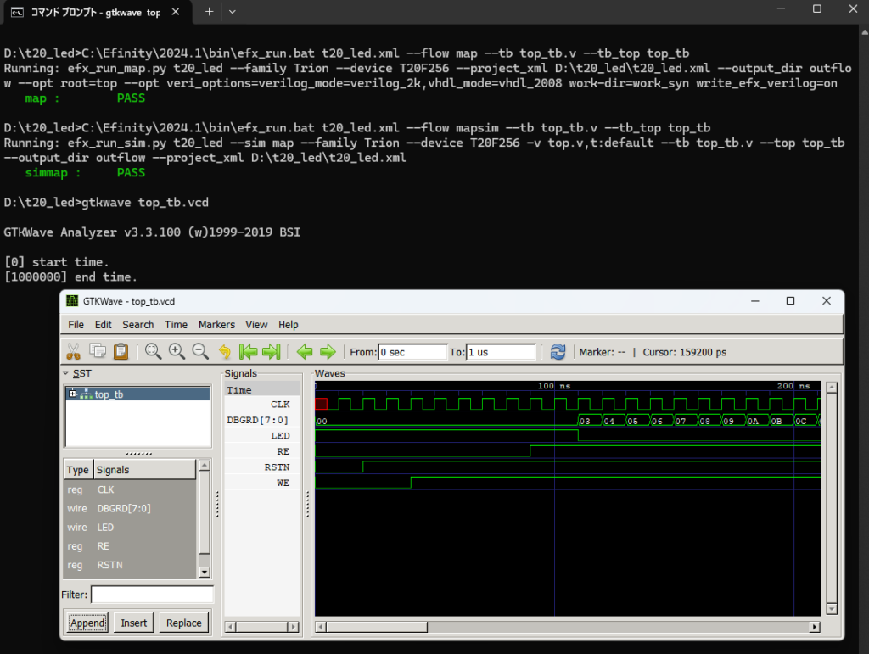Viewport: 869px width, 654px height.
Task: Open the Time menu in GTKWave
Action: click(176, 325)
